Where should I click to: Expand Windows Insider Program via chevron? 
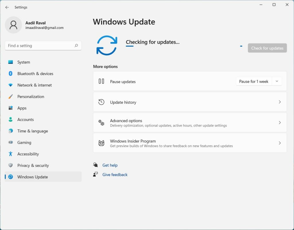(x=280, y=143)
